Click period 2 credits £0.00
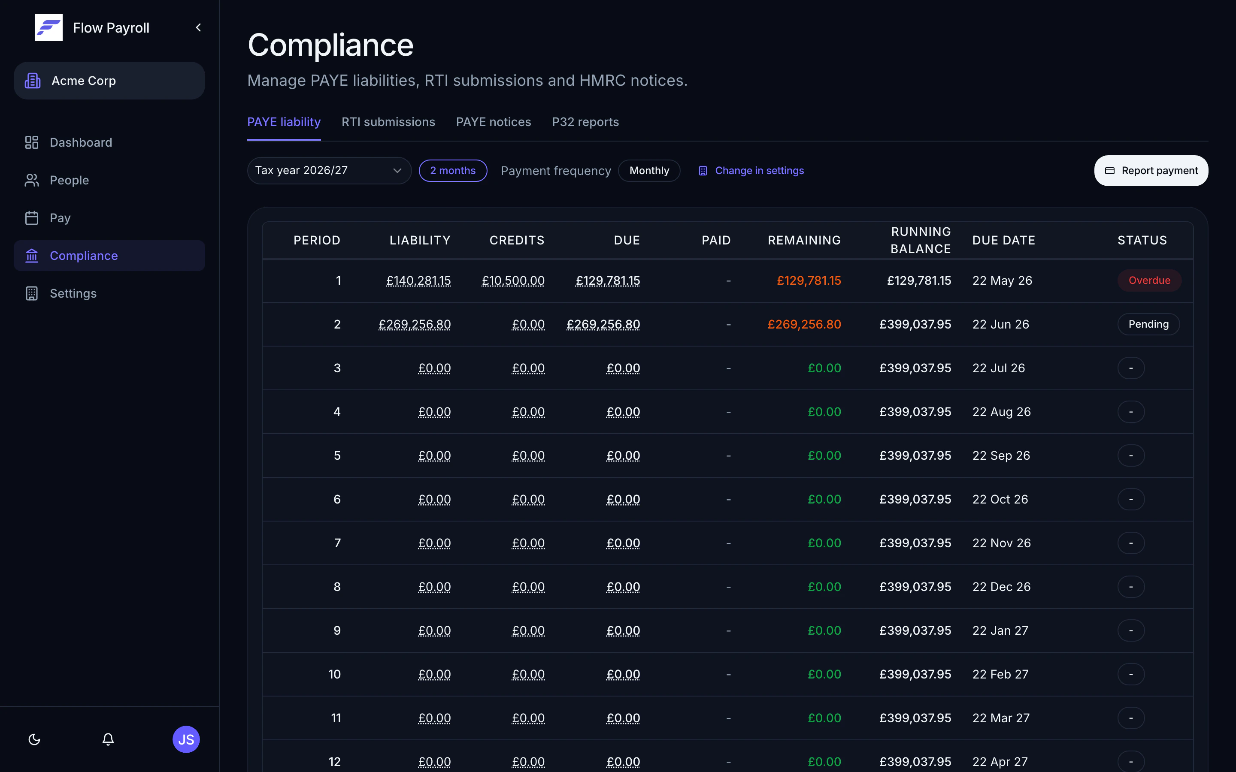The height and width of the screenshot is (772, 1236). pyautogui.click(x=528, y=324)
